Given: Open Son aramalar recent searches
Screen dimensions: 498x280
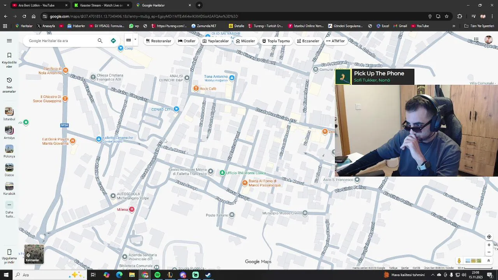Looking at the screenshot, I should click(9, 85).
